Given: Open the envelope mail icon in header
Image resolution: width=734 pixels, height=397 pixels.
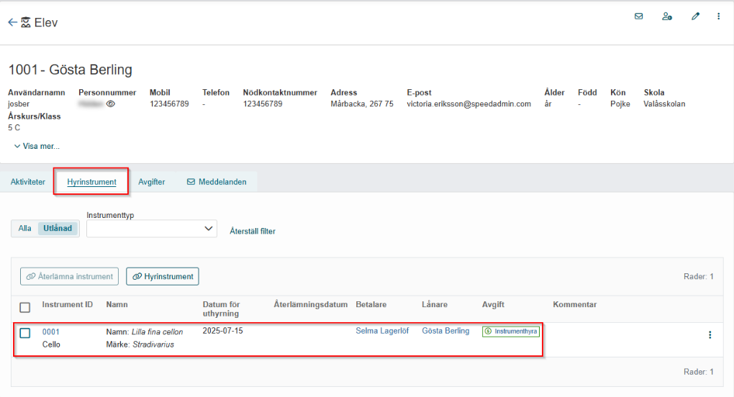Looking at the screenshot, I should [638, 17].
